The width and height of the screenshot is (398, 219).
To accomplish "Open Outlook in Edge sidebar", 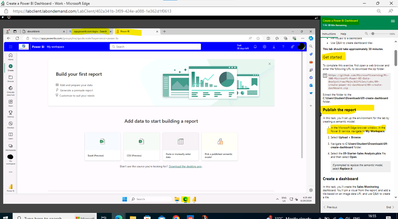I will [x=311, y=85].
